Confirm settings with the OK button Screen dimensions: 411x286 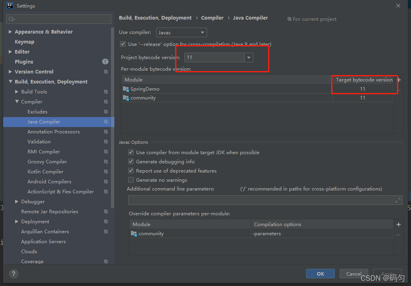click(320, 274)
